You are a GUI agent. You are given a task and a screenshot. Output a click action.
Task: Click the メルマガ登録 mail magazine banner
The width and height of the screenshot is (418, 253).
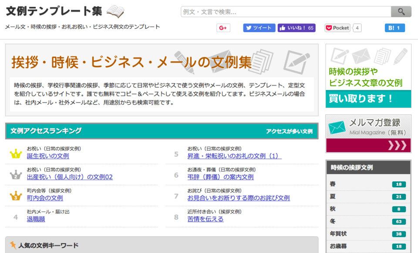[x=368, y=134]
